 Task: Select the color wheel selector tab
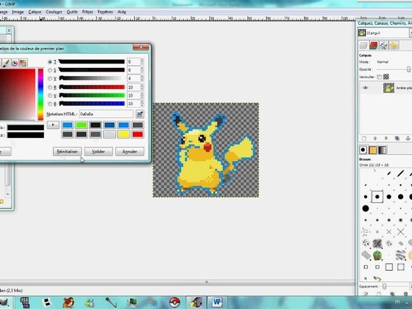15,63
